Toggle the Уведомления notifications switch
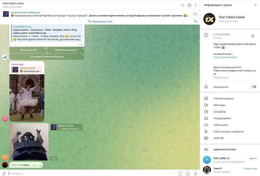260x176 pixels. pyautogui.click(x=253, y=87)
